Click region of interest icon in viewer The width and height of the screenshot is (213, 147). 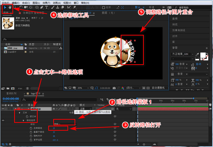144,88
